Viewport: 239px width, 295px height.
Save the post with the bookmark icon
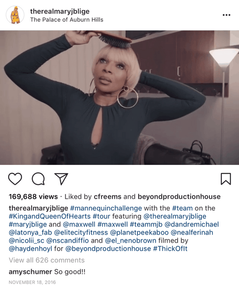tap(226, 179)
